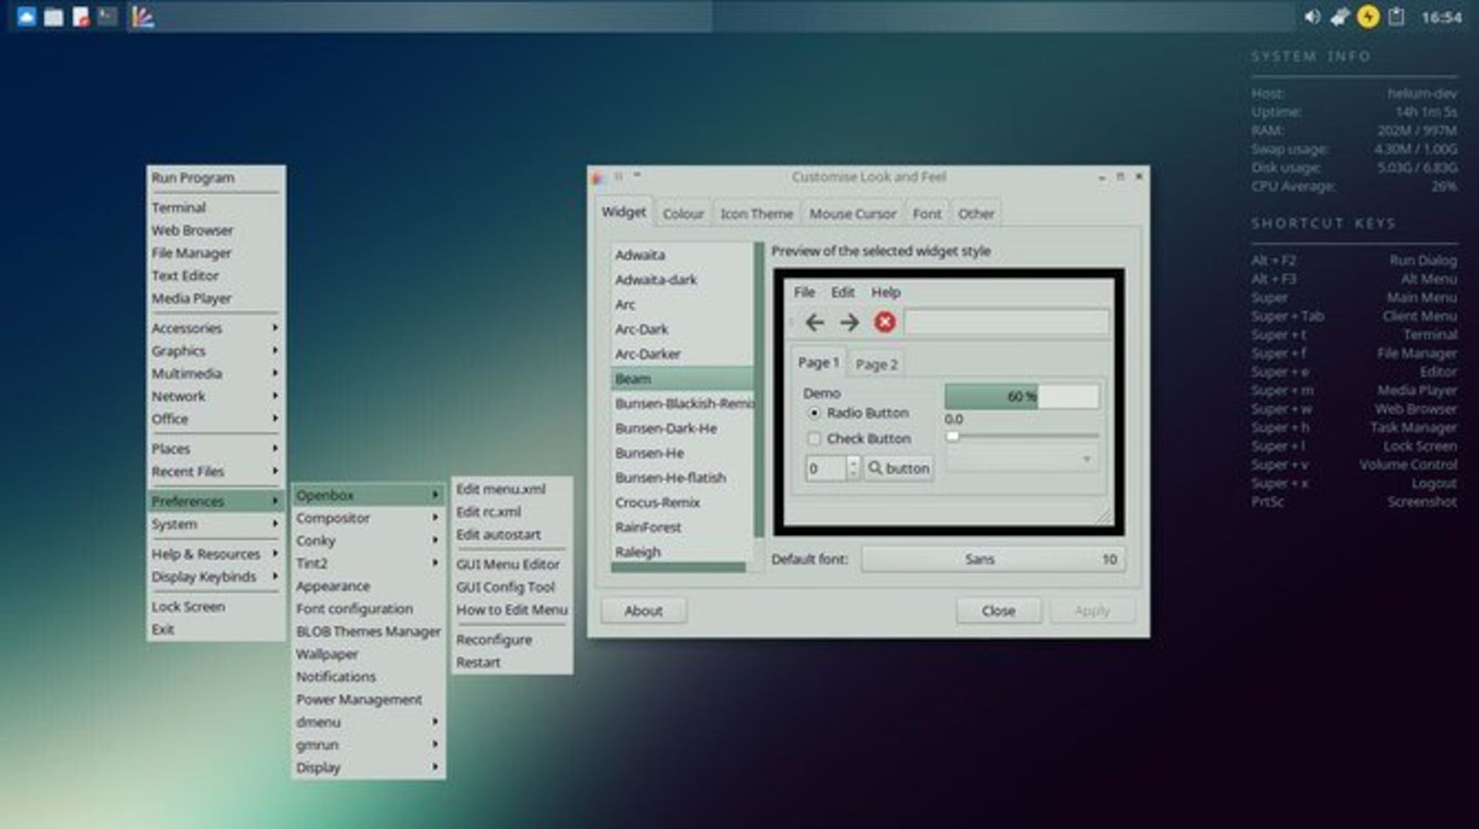Expand the Office submenu
Image resolution: width=1479 pixels, height=829 pixels.
point(214,419)
